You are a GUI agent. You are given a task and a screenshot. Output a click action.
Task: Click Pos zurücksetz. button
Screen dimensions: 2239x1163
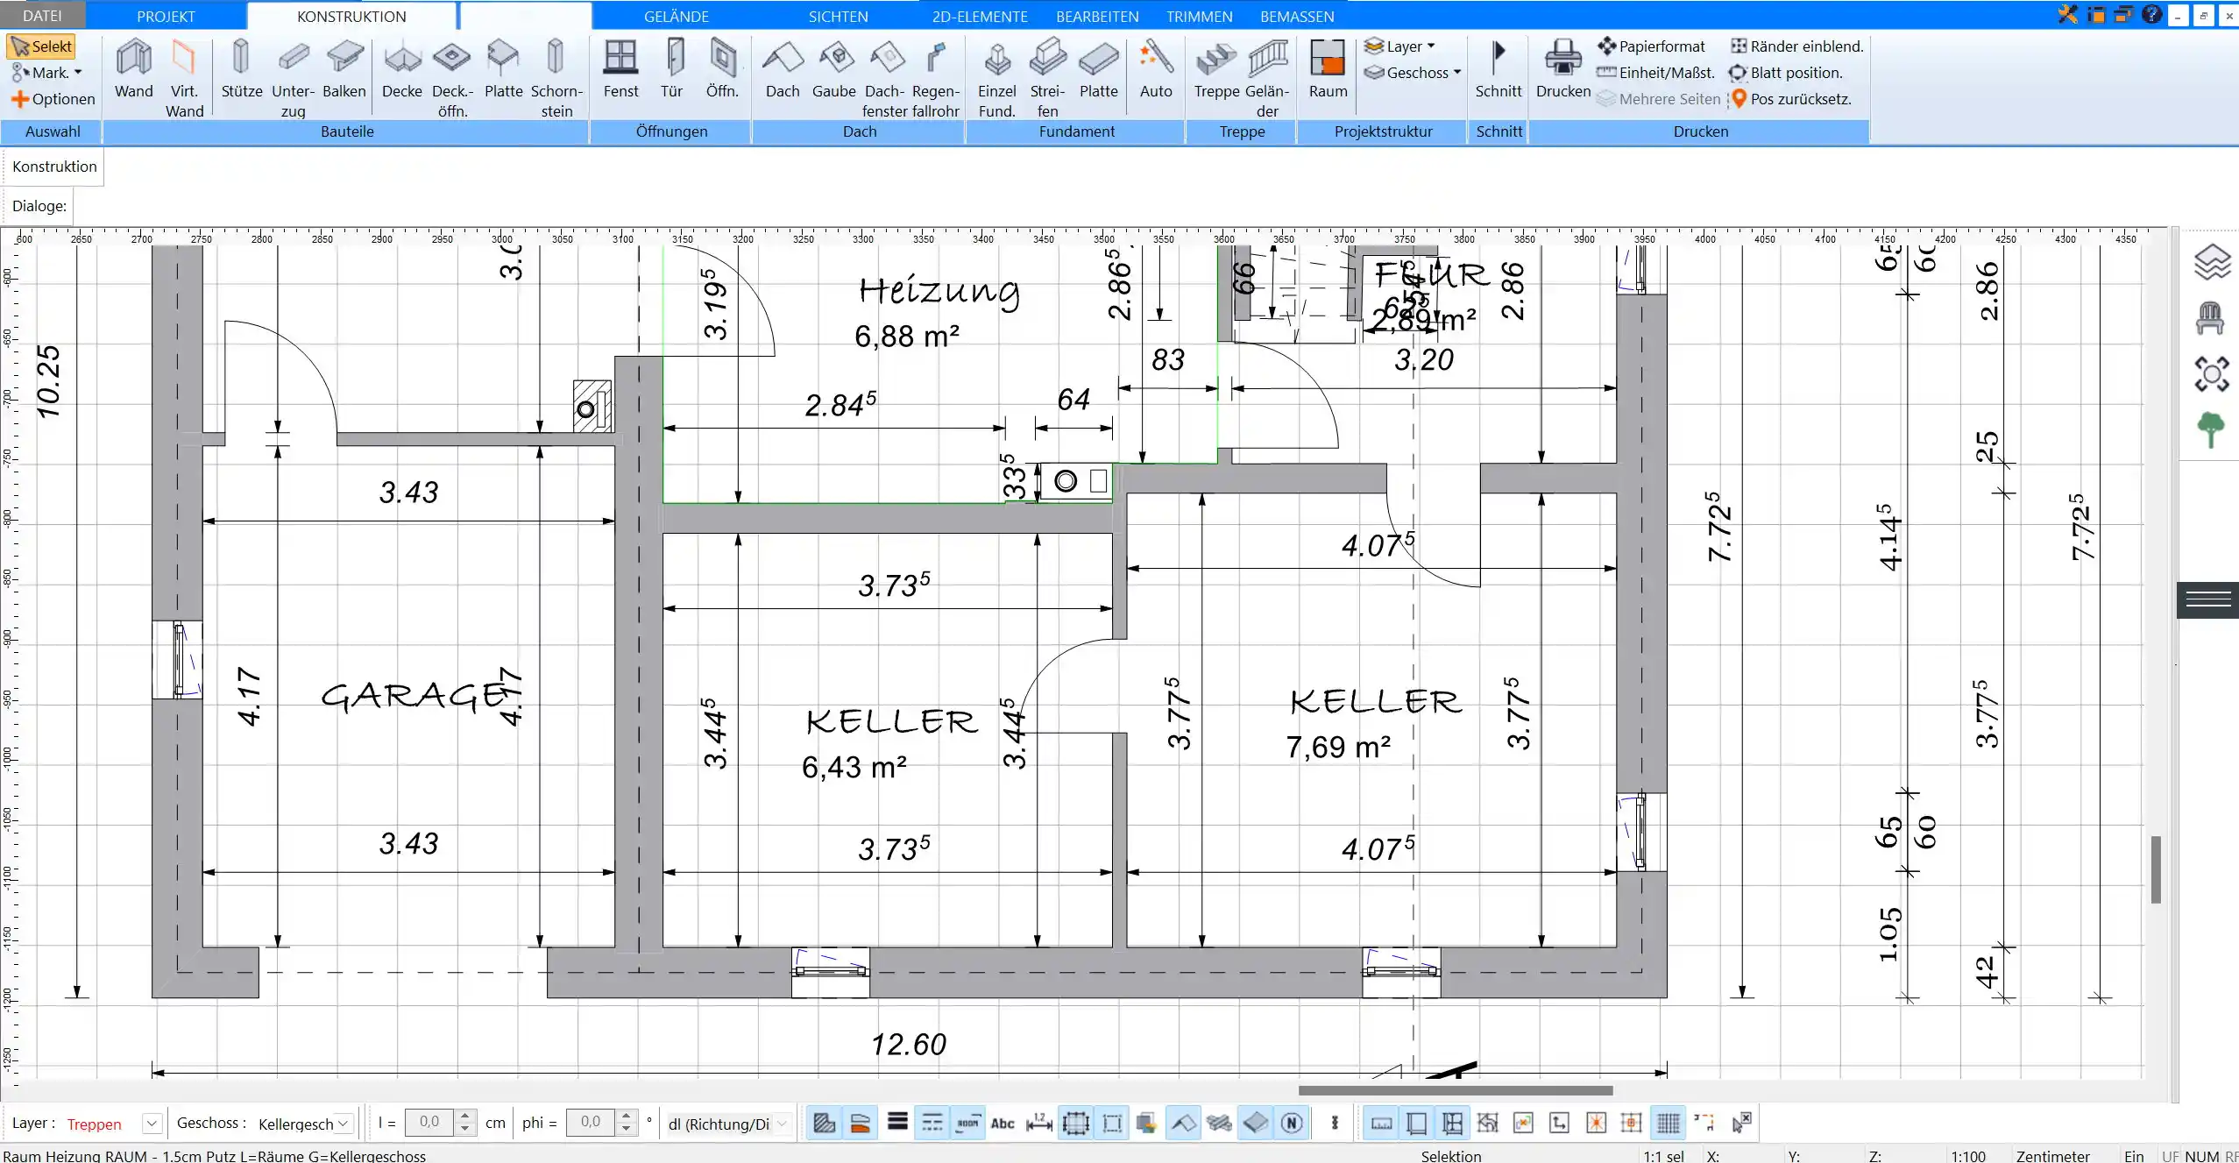[x=1790, y=99]
